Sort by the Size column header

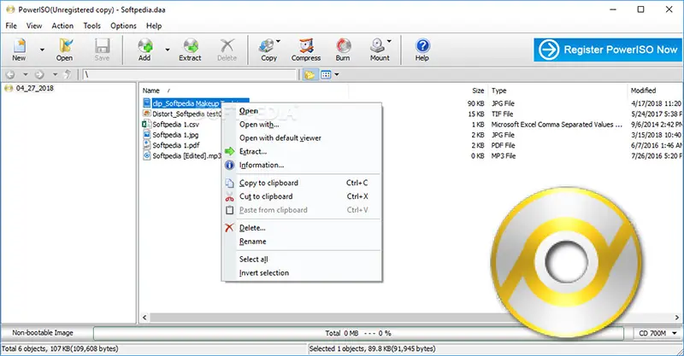point(478,90)
